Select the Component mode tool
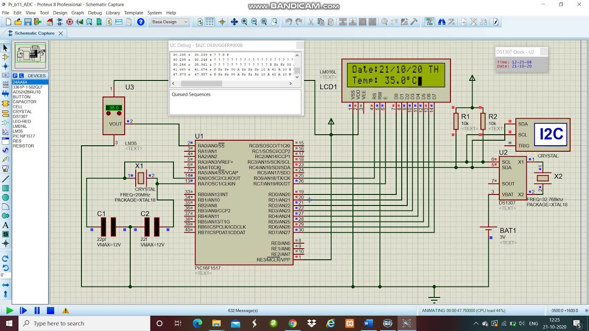The height and width of the screenshot is (331, 589). [x=6, y=57]
